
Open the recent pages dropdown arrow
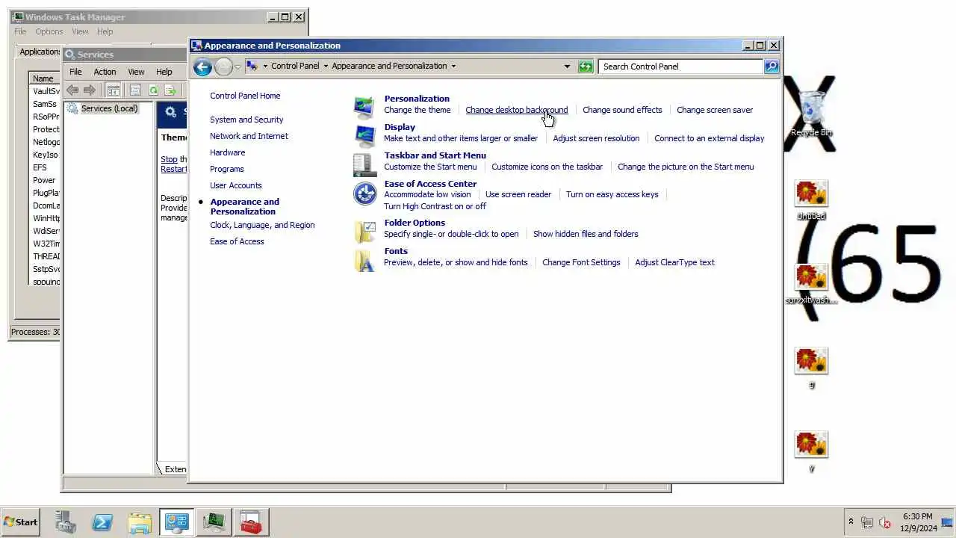(x=238, y=67)
